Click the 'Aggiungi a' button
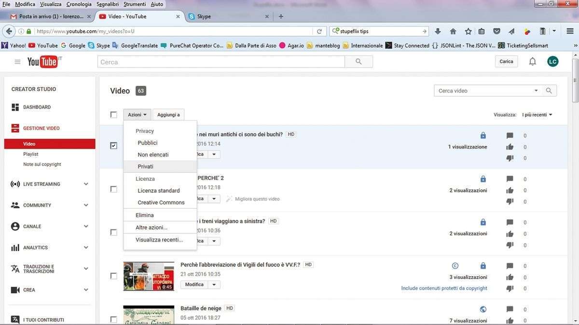The height and width of the screenshot is (325, 579). [168, 115]
